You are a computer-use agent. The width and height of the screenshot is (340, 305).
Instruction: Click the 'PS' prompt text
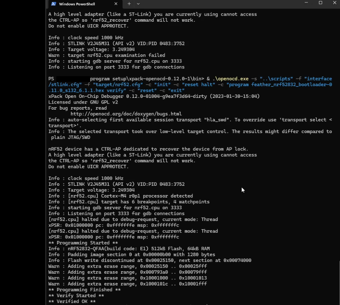(51, 79)
